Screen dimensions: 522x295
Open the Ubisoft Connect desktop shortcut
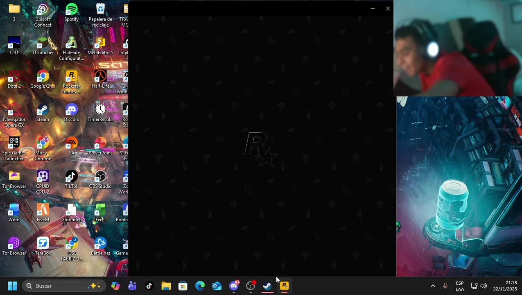tap(43, 15)
